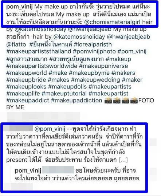Open pom_vinij profile from caption username
Screen dimensions: 161x196
19,7
